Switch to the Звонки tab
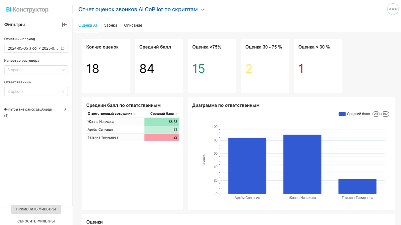 tap(110, 25)
